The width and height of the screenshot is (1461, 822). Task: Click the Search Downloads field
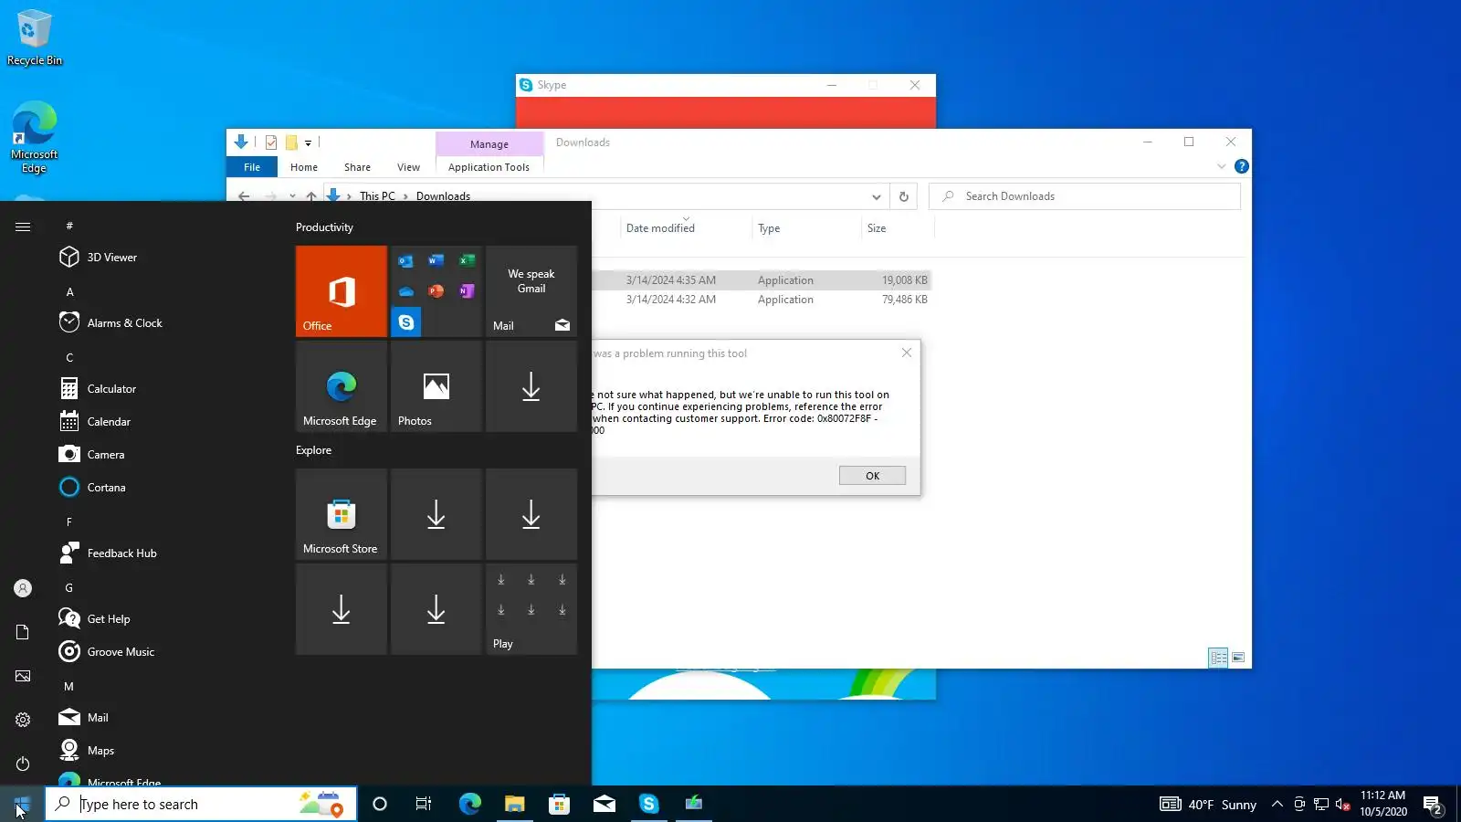1085,196
